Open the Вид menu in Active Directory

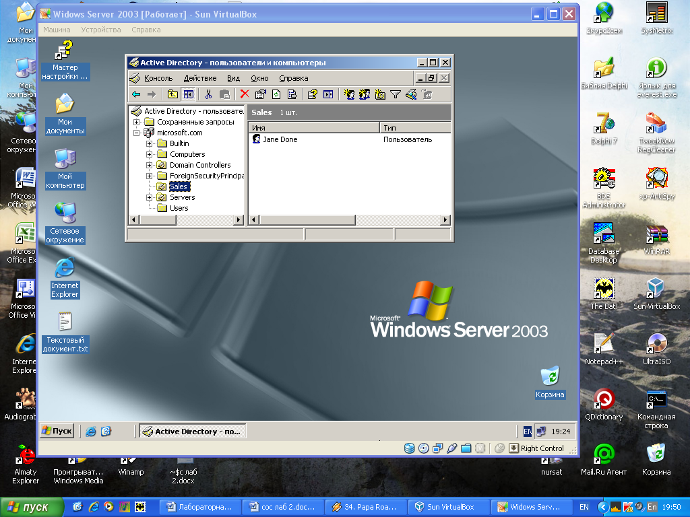point(233,78)
